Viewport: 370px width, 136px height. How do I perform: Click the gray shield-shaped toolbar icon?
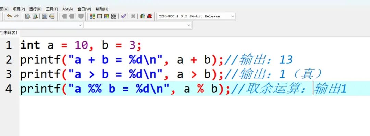(x=81, y=16)
